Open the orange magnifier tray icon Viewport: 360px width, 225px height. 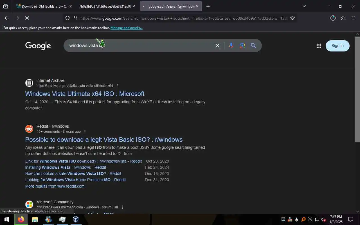tap(303, 220)
